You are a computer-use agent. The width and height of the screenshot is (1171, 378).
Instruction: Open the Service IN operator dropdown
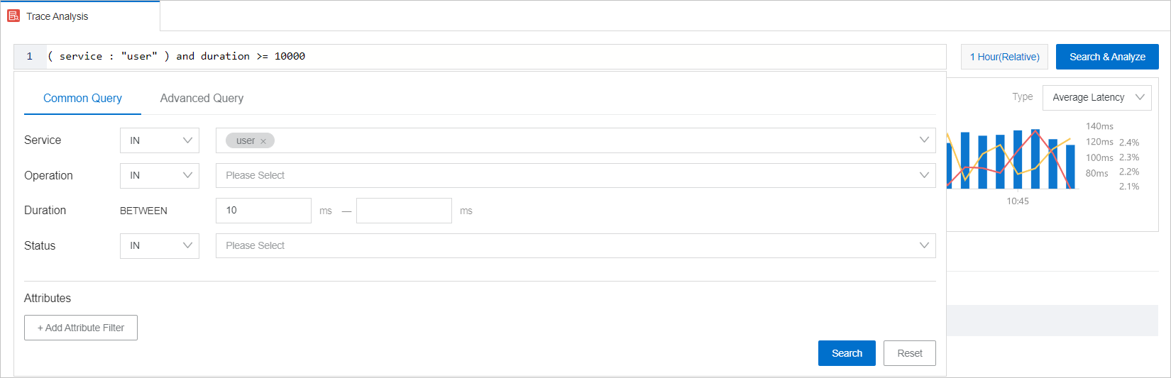pos(160,140)
